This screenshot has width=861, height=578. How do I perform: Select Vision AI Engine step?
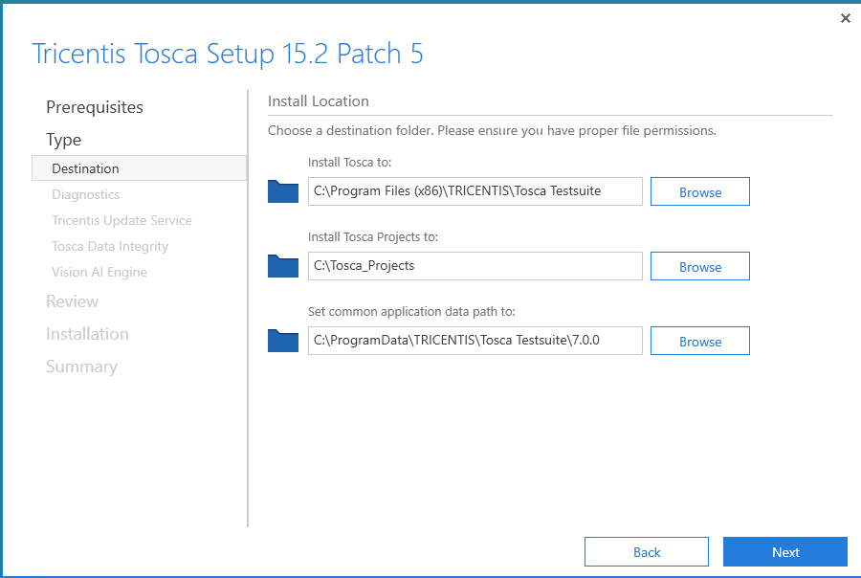click(99, 272)
